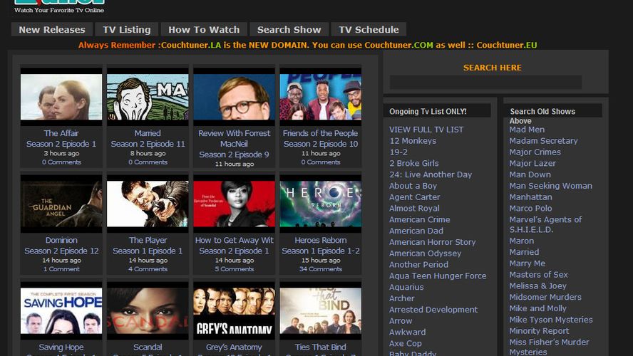
Task: Open Melissa & Joey link
Action: [537, 286]
